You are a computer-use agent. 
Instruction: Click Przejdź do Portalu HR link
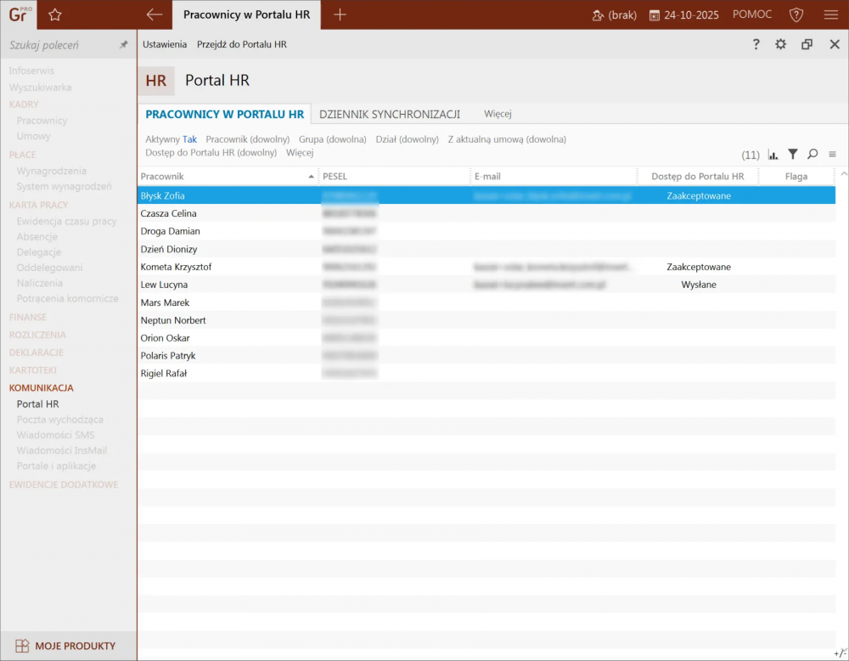point(241,44)
